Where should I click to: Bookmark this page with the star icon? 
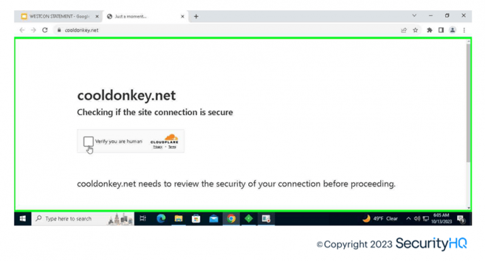(x=416, y=30)
